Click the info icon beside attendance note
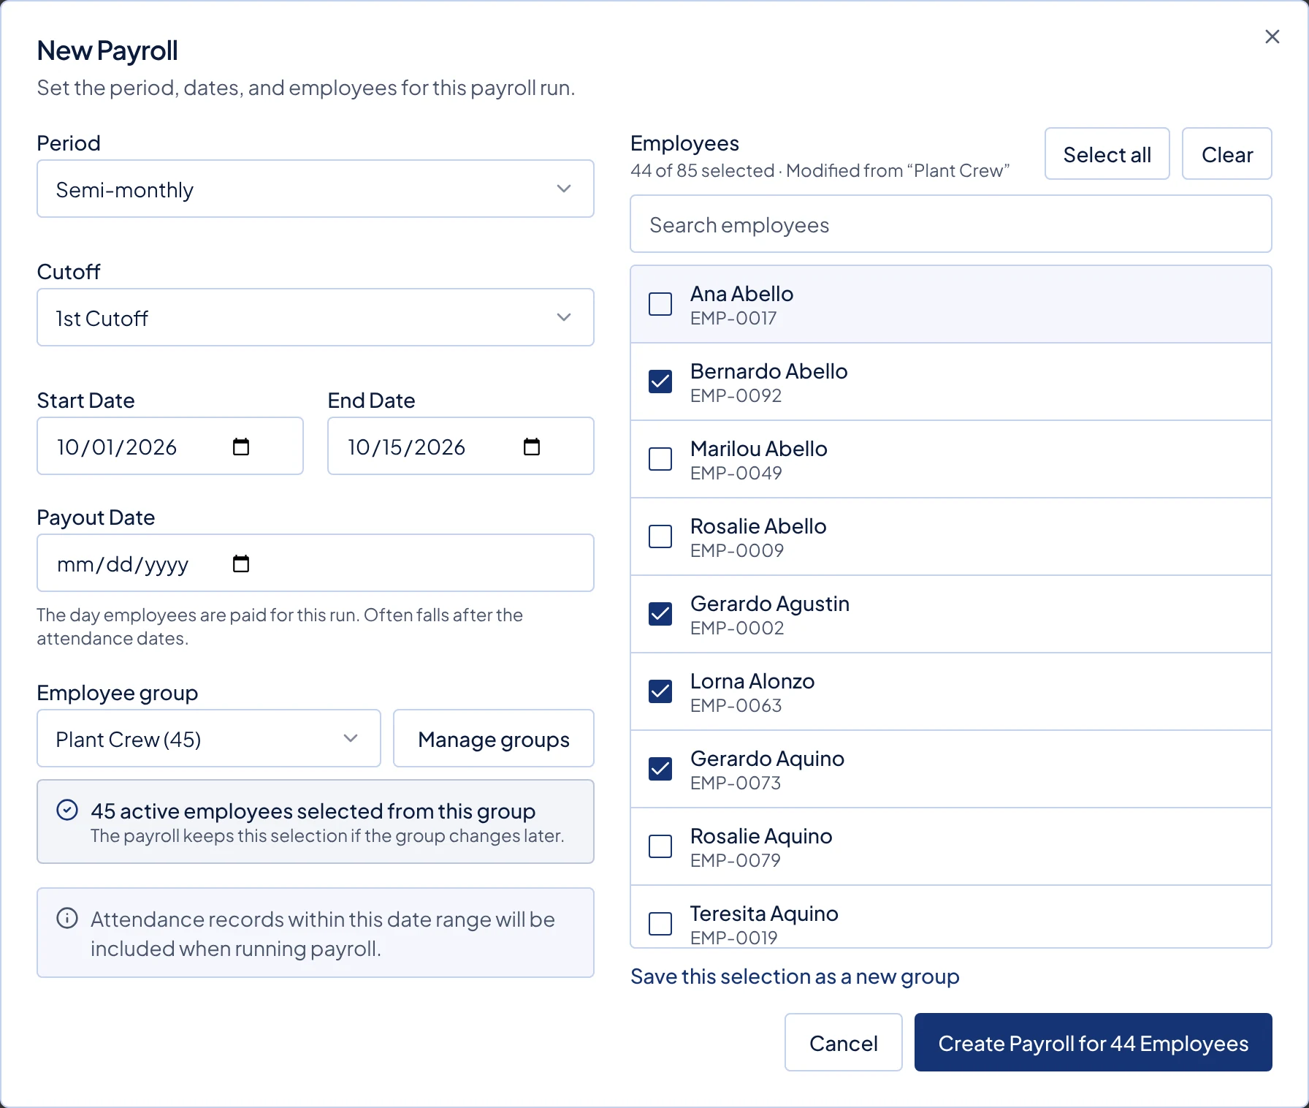This screenshot has height=1108, width=1309. [67, 918]
